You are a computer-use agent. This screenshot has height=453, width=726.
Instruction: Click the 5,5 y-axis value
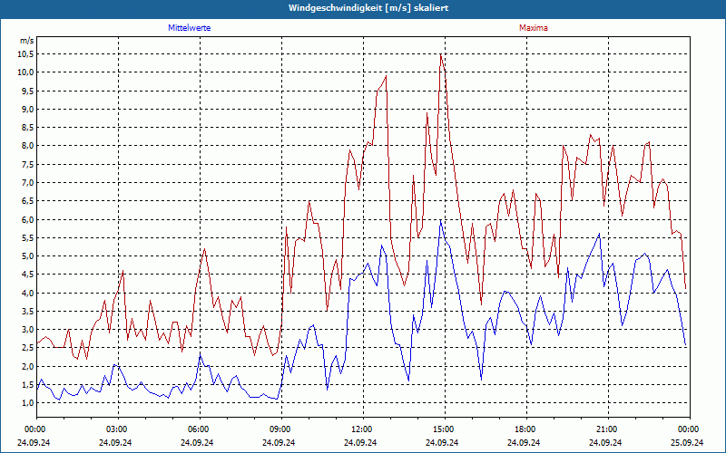click(28, 237)
